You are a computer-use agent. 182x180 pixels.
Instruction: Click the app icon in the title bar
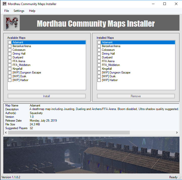pyautogui.click(x=4, y=4)
